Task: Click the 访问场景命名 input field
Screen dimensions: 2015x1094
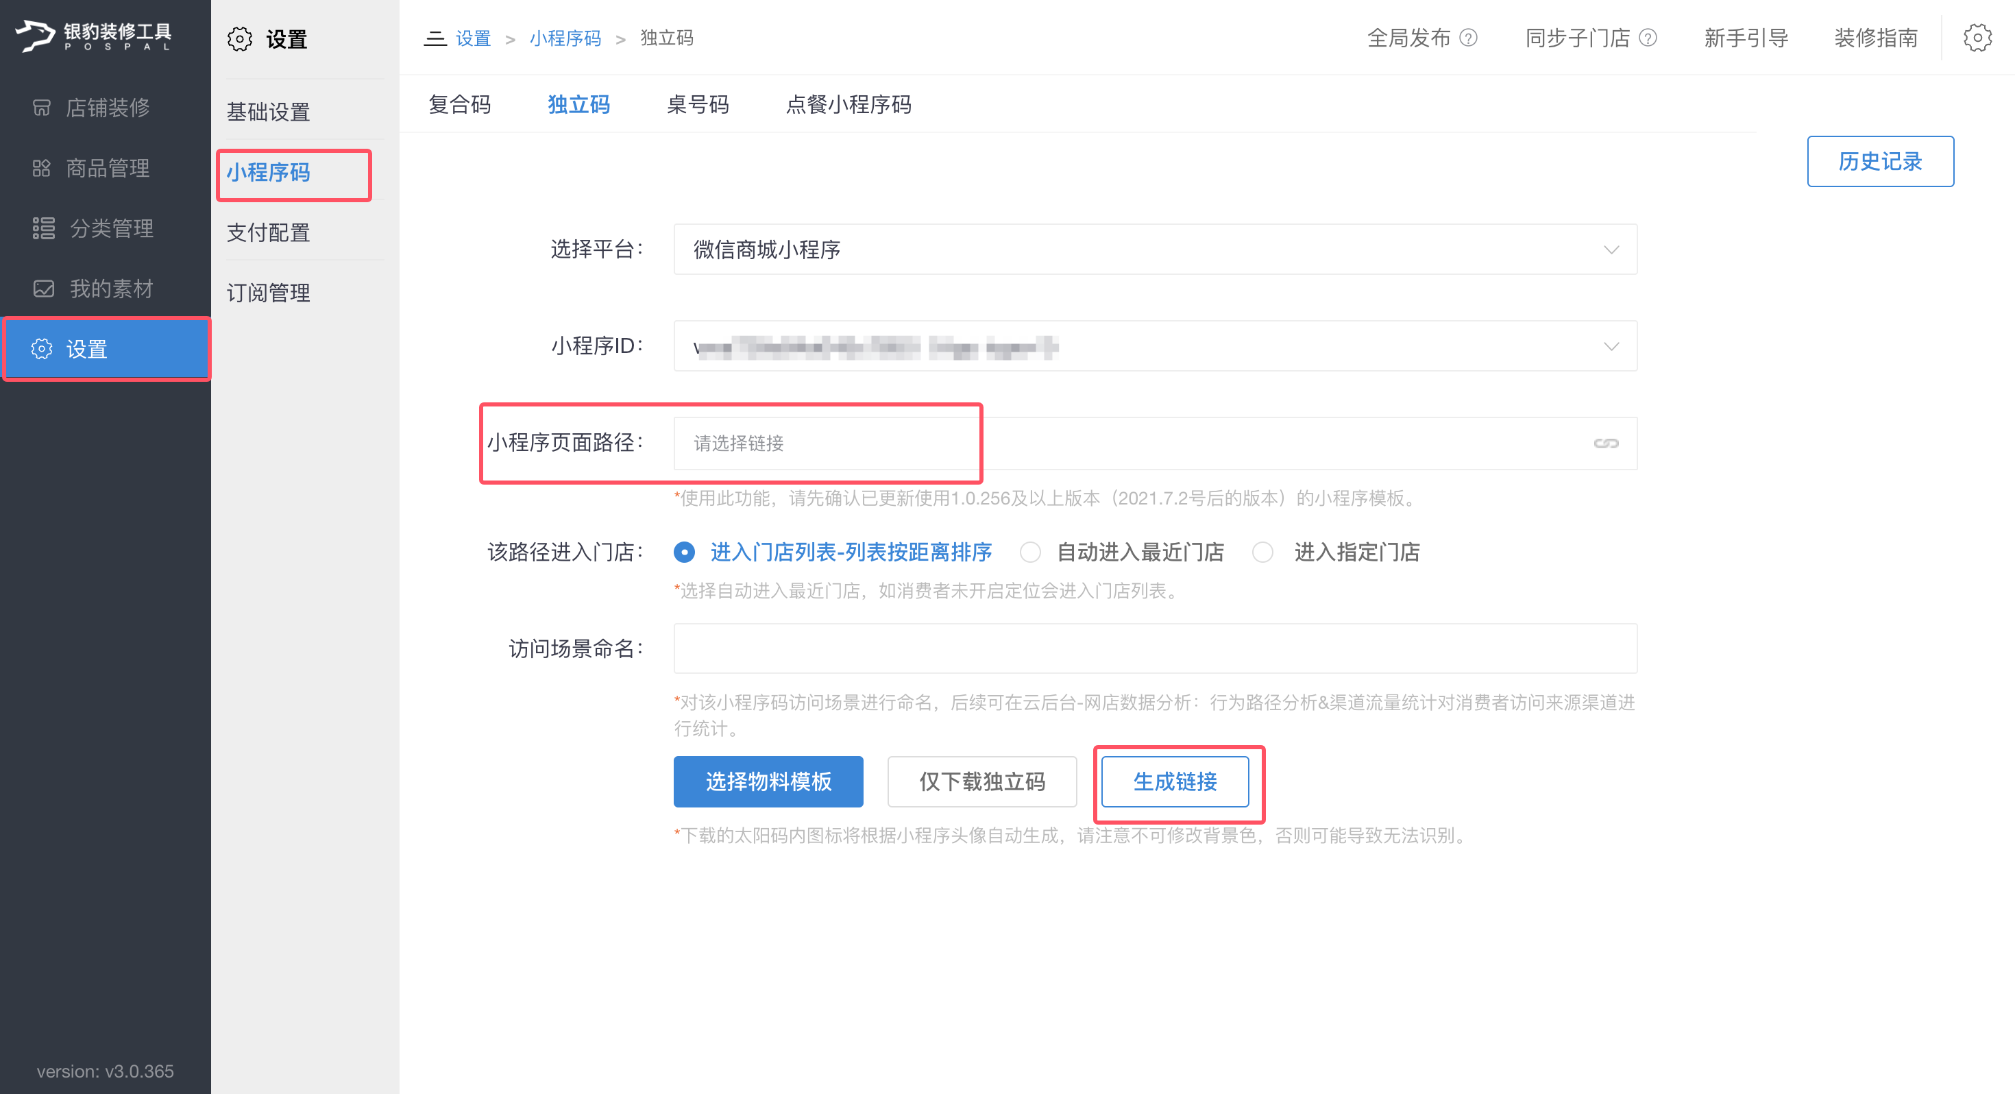Action: (x=1156, y=648)
